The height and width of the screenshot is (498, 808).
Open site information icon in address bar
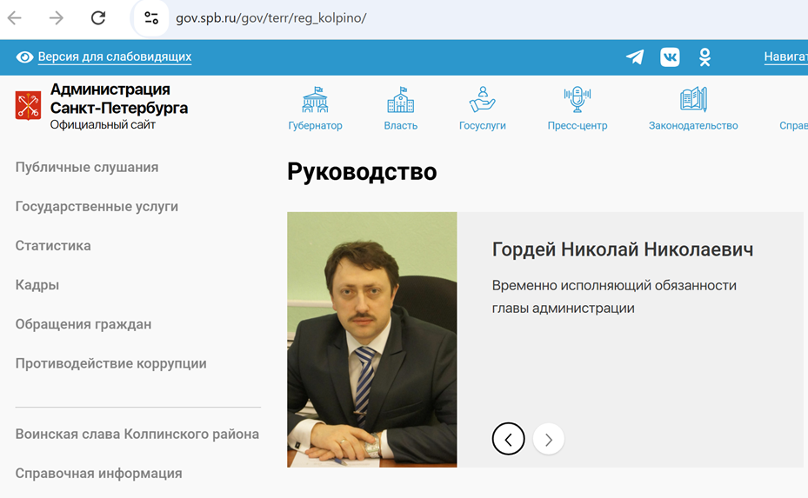click(151, 18)
